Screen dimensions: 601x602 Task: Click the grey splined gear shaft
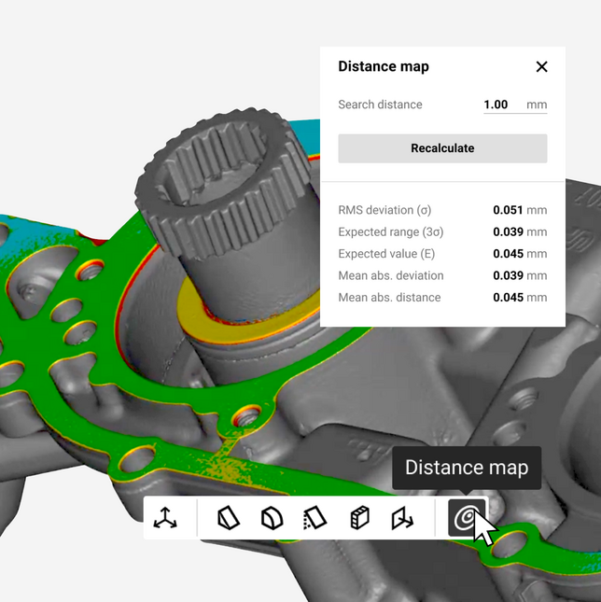[228, 200]
